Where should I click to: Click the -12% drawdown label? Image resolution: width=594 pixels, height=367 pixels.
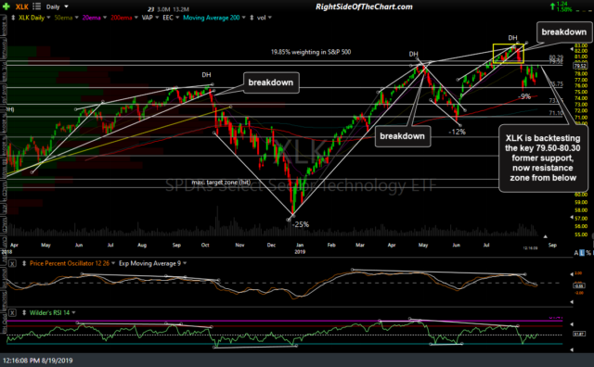pyautogui.click(x=457, y=132)
